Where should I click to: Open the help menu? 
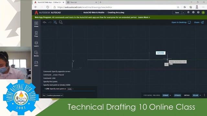coord(198,12)
